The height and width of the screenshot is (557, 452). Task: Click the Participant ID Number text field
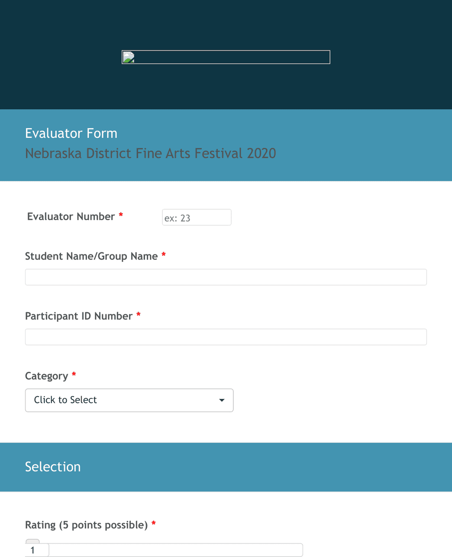(226, 337)
